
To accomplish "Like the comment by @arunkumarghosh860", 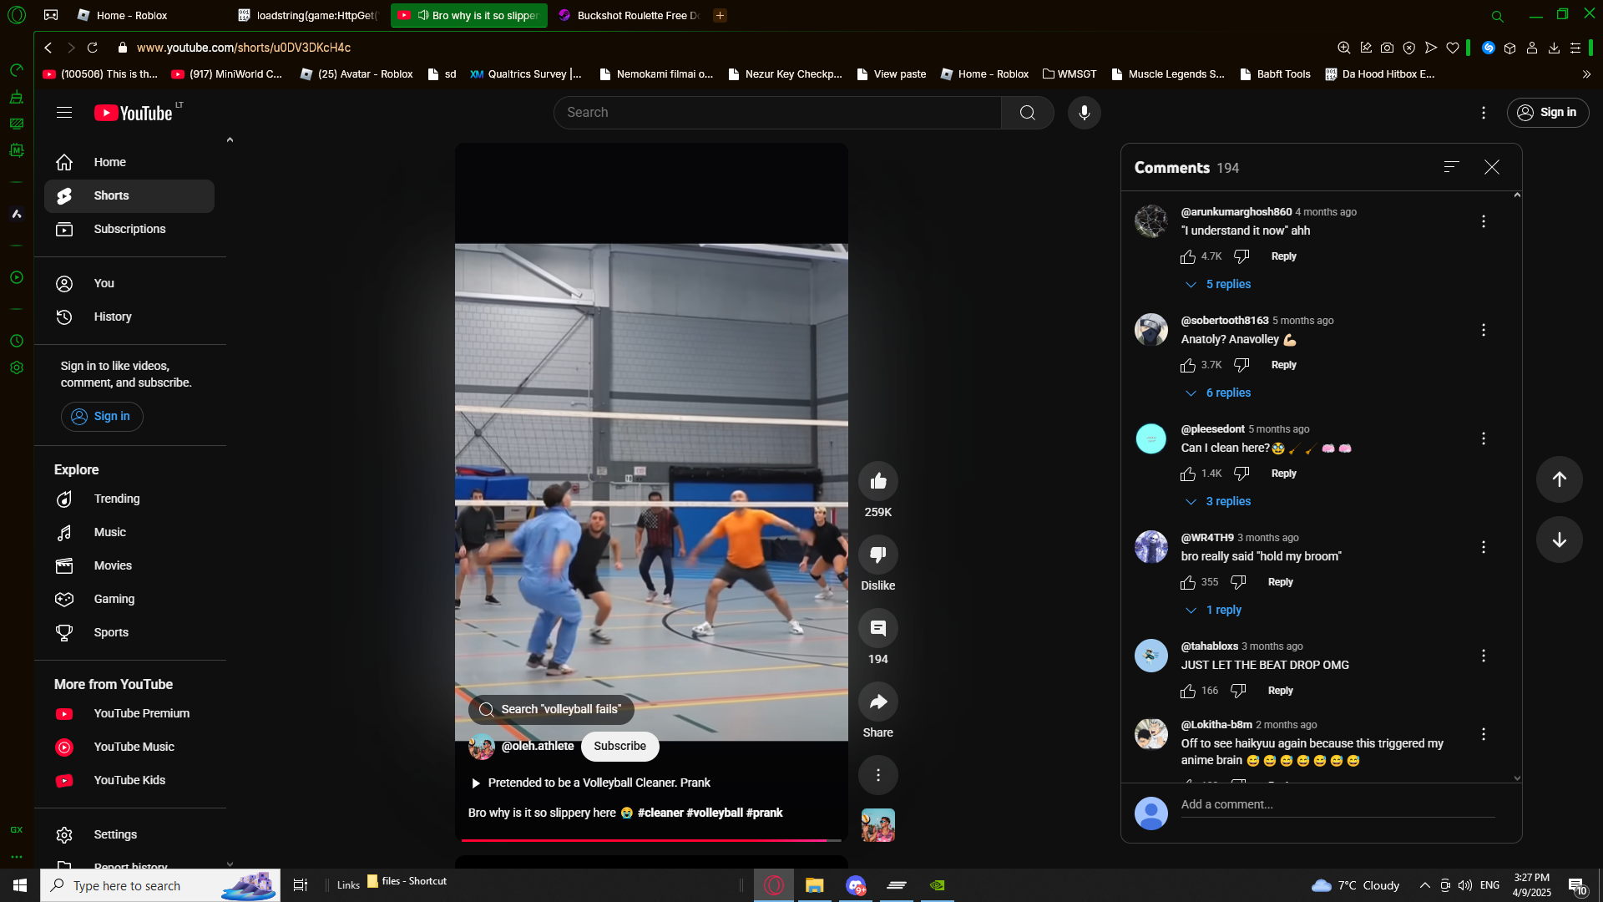I will [x=1187, y=256].
